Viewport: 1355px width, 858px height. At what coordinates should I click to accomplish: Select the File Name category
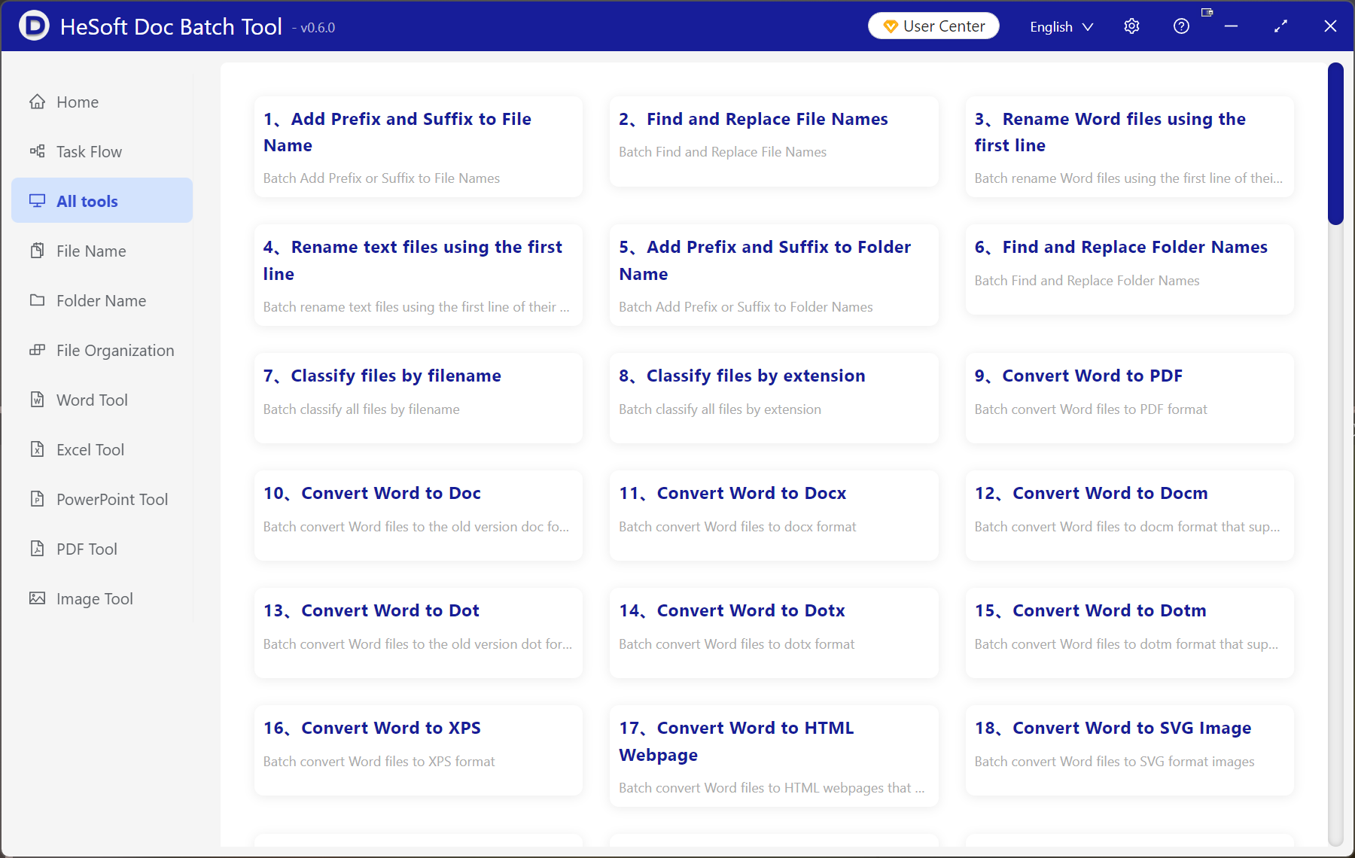[102, 251]
